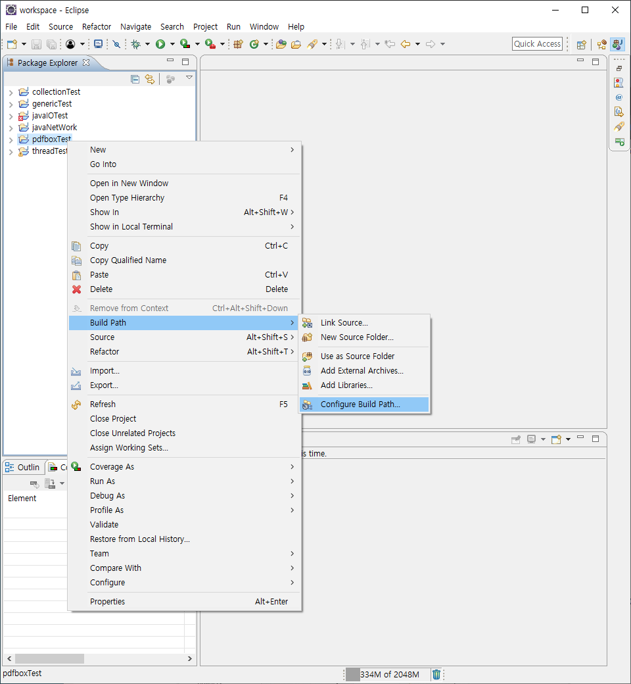Expand the javaIOTest project
The width and height of the screenshot is (631, 684).
click(11, 116)
